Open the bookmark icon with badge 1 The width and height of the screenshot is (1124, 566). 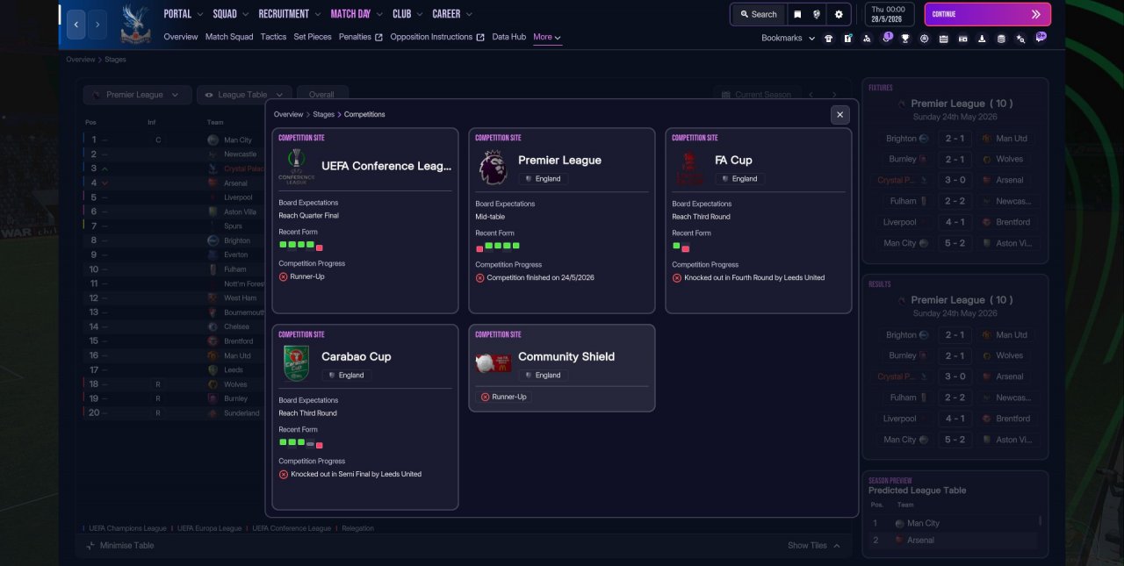(887, 38)
